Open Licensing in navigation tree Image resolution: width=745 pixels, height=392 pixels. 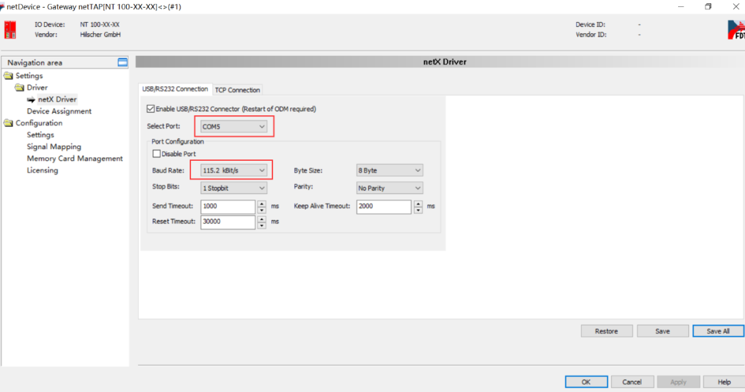click(42, 170)
